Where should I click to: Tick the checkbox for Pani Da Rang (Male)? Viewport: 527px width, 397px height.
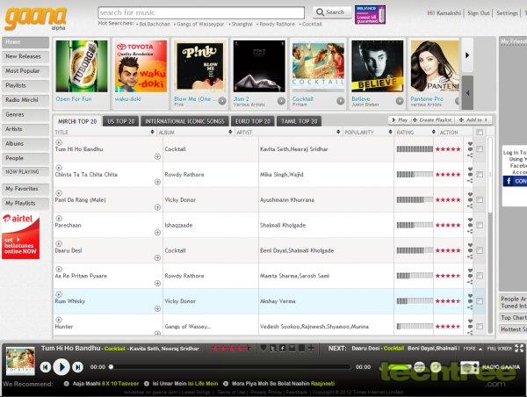tap(480, 199)
